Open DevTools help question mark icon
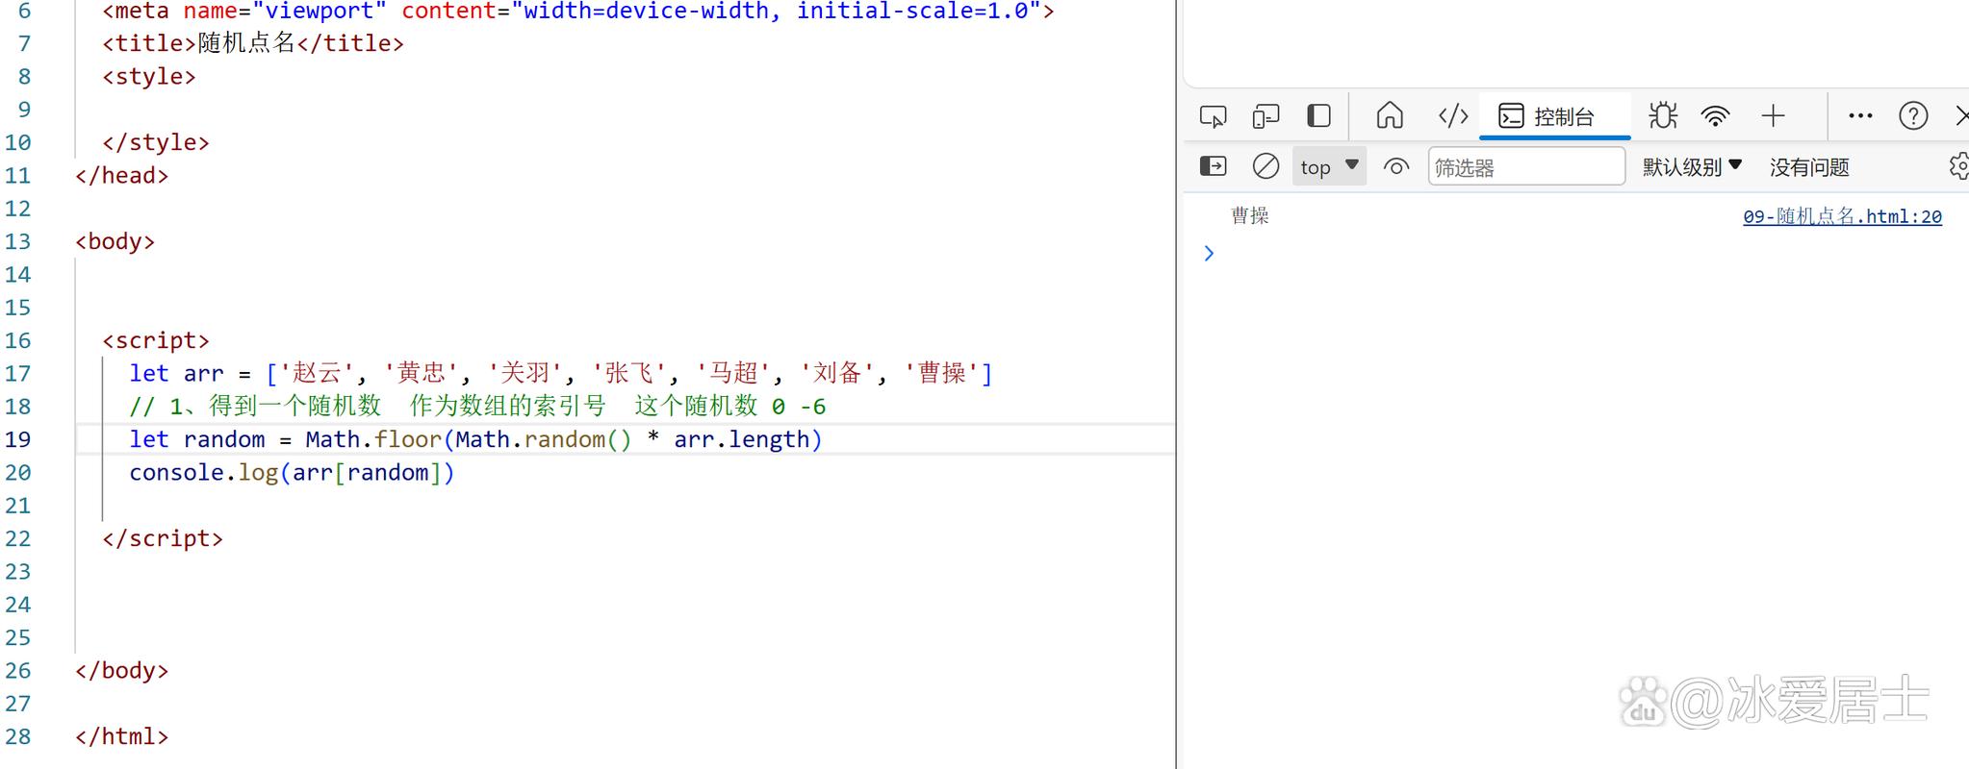1969x769 pixels. [x=1913, y=116]
